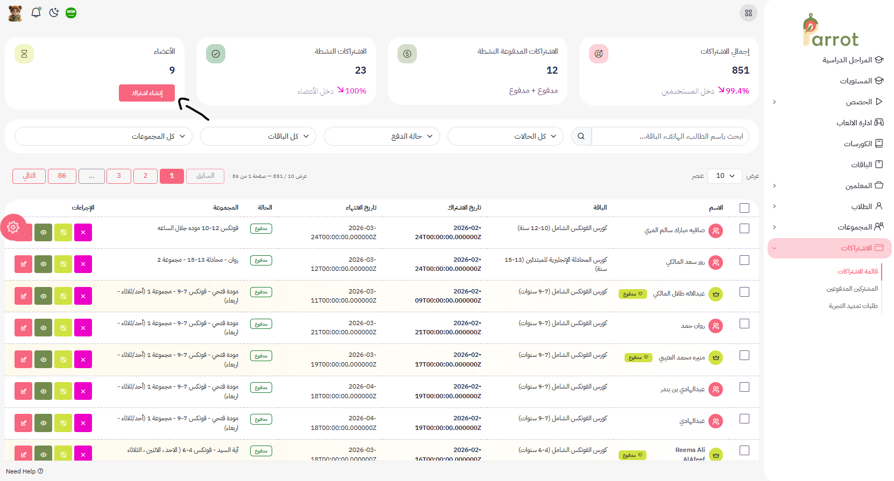This screenshot has width=894, height=481.
Task: Click the red edit icon in third row
Action: [24, 296]
